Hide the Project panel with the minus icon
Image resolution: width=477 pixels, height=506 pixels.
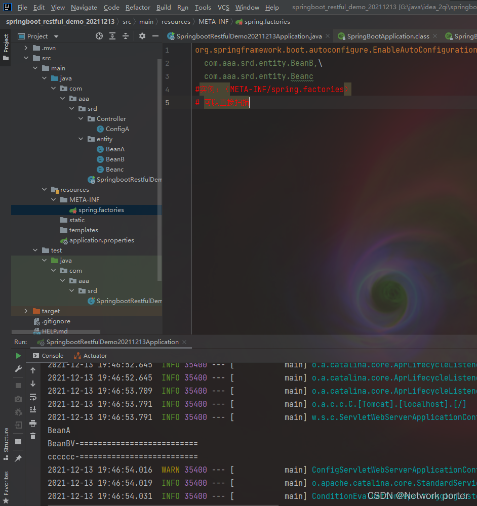click(x=155, y=36)
